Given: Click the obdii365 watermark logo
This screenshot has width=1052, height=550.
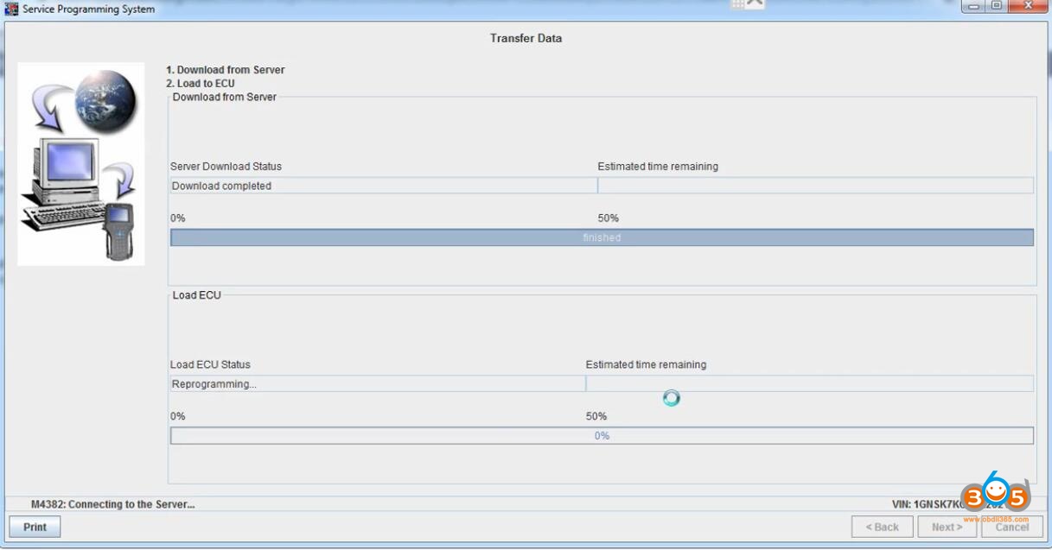Looking at the screenshot, I should point(996,492).
